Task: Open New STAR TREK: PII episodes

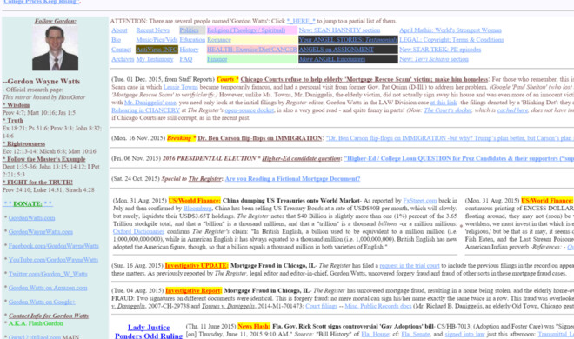Action: pyautogui.click(x=440, y=50)
